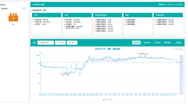Go to next day with 下一日 button

72,43
